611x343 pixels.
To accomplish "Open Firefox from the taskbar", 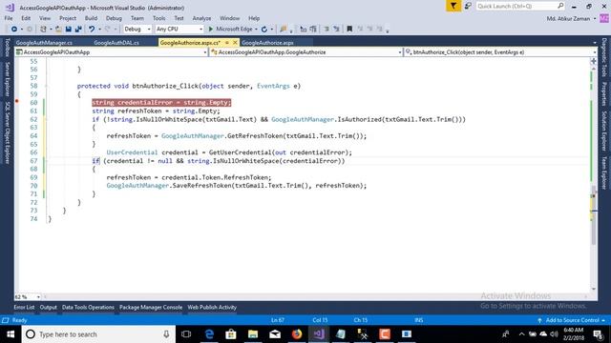I will [297, 334].
